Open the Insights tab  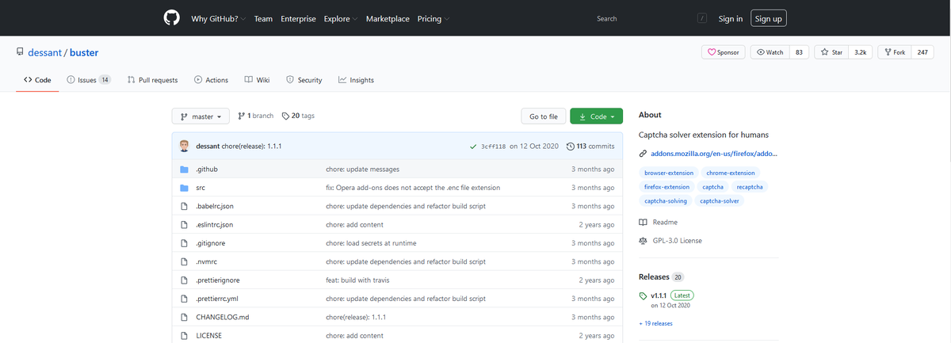point(356,80)
